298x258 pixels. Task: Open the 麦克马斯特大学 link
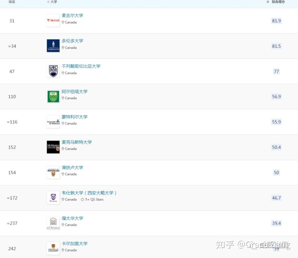tap(77, 142)
